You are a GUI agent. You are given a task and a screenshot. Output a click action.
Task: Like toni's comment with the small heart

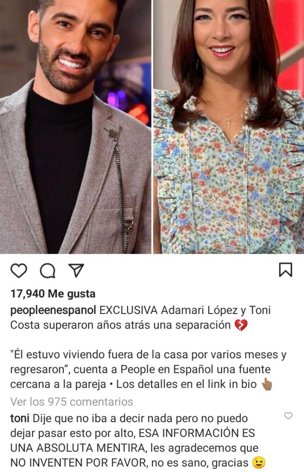click(x=288, y=416)
